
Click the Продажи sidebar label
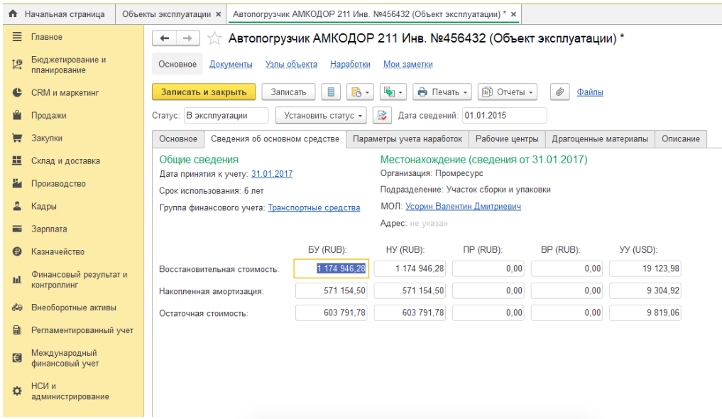[48, 116]
